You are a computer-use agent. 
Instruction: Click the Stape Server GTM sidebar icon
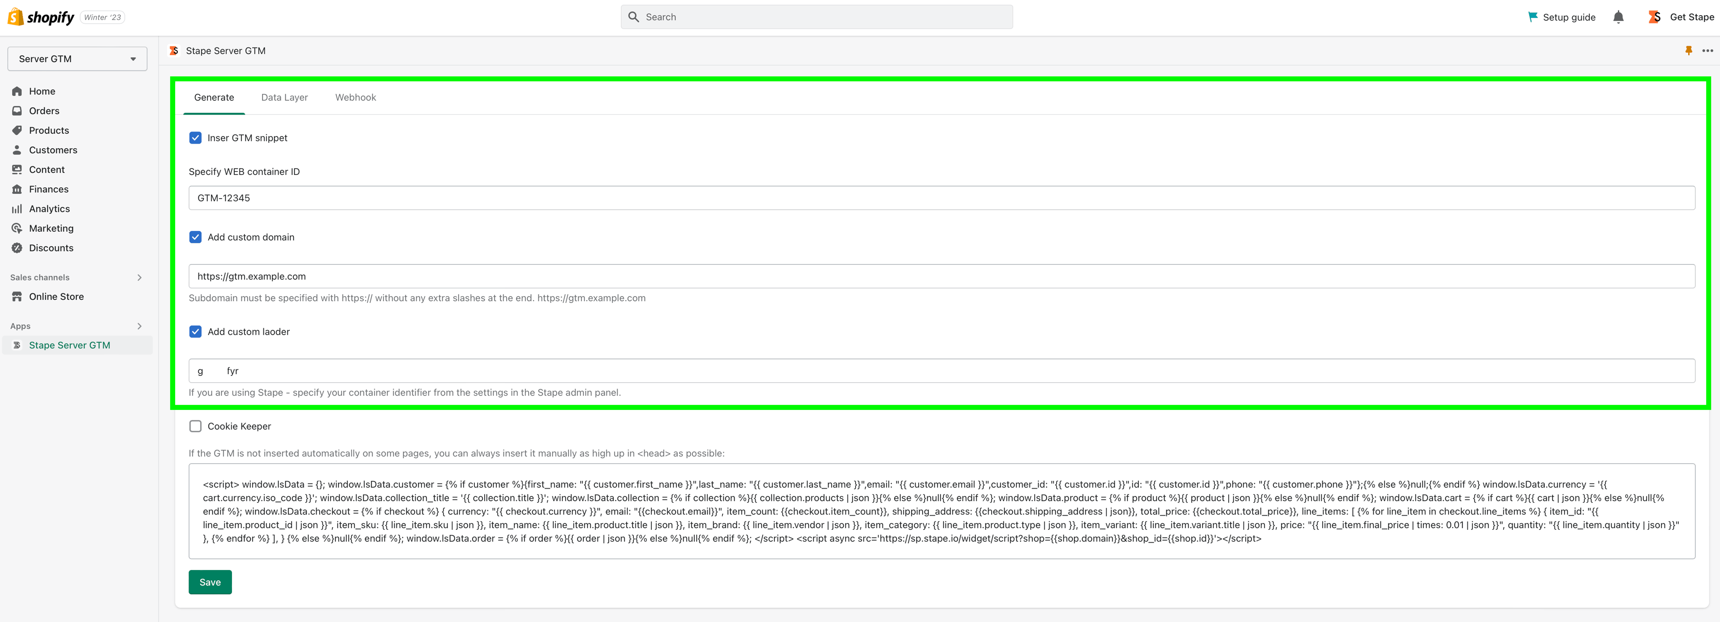click(17, 345)
